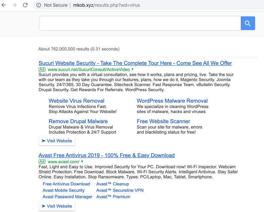Select the Remove Drupal Malware link

pos(78,121)
